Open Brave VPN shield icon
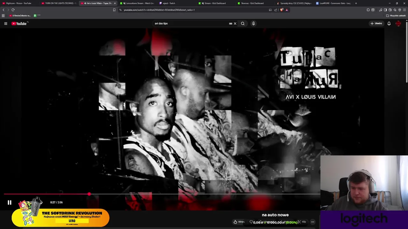This screenshot has height=229, width=408. [400, 10]
